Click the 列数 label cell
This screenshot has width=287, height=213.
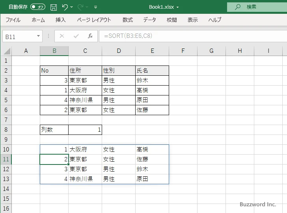pyautogui.click(x=54, y=130)
